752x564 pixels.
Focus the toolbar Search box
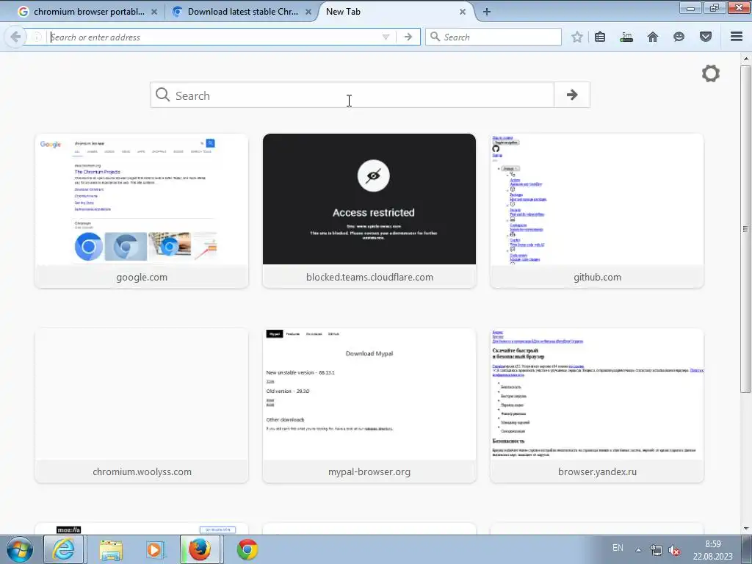coord(493,37)
